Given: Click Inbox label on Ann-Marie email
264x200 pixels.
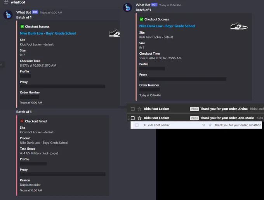Looking at the screenshot, I should coord(194,118).
